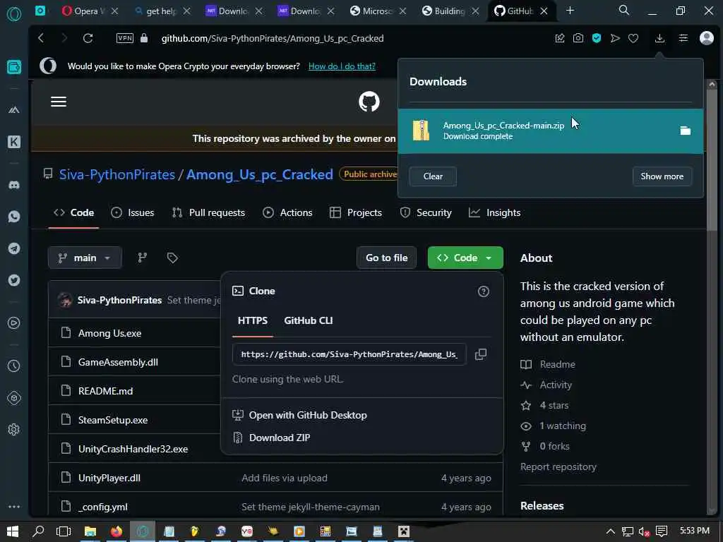Image resolution: width=723 pixels, height=542 pixels.
Task: Open Activity link in About
Action: [x=556, y=385]
